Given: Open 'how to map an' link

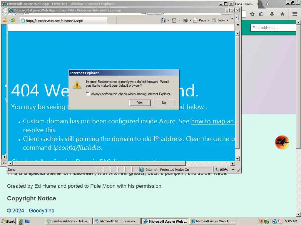Looking at the screenshot, I should pyautogui.click(x=213, y=121).
